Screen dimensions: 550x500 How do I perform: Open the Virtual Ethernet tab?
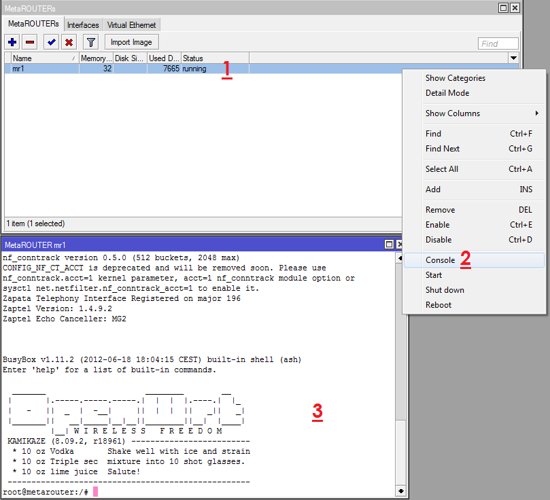131,25
